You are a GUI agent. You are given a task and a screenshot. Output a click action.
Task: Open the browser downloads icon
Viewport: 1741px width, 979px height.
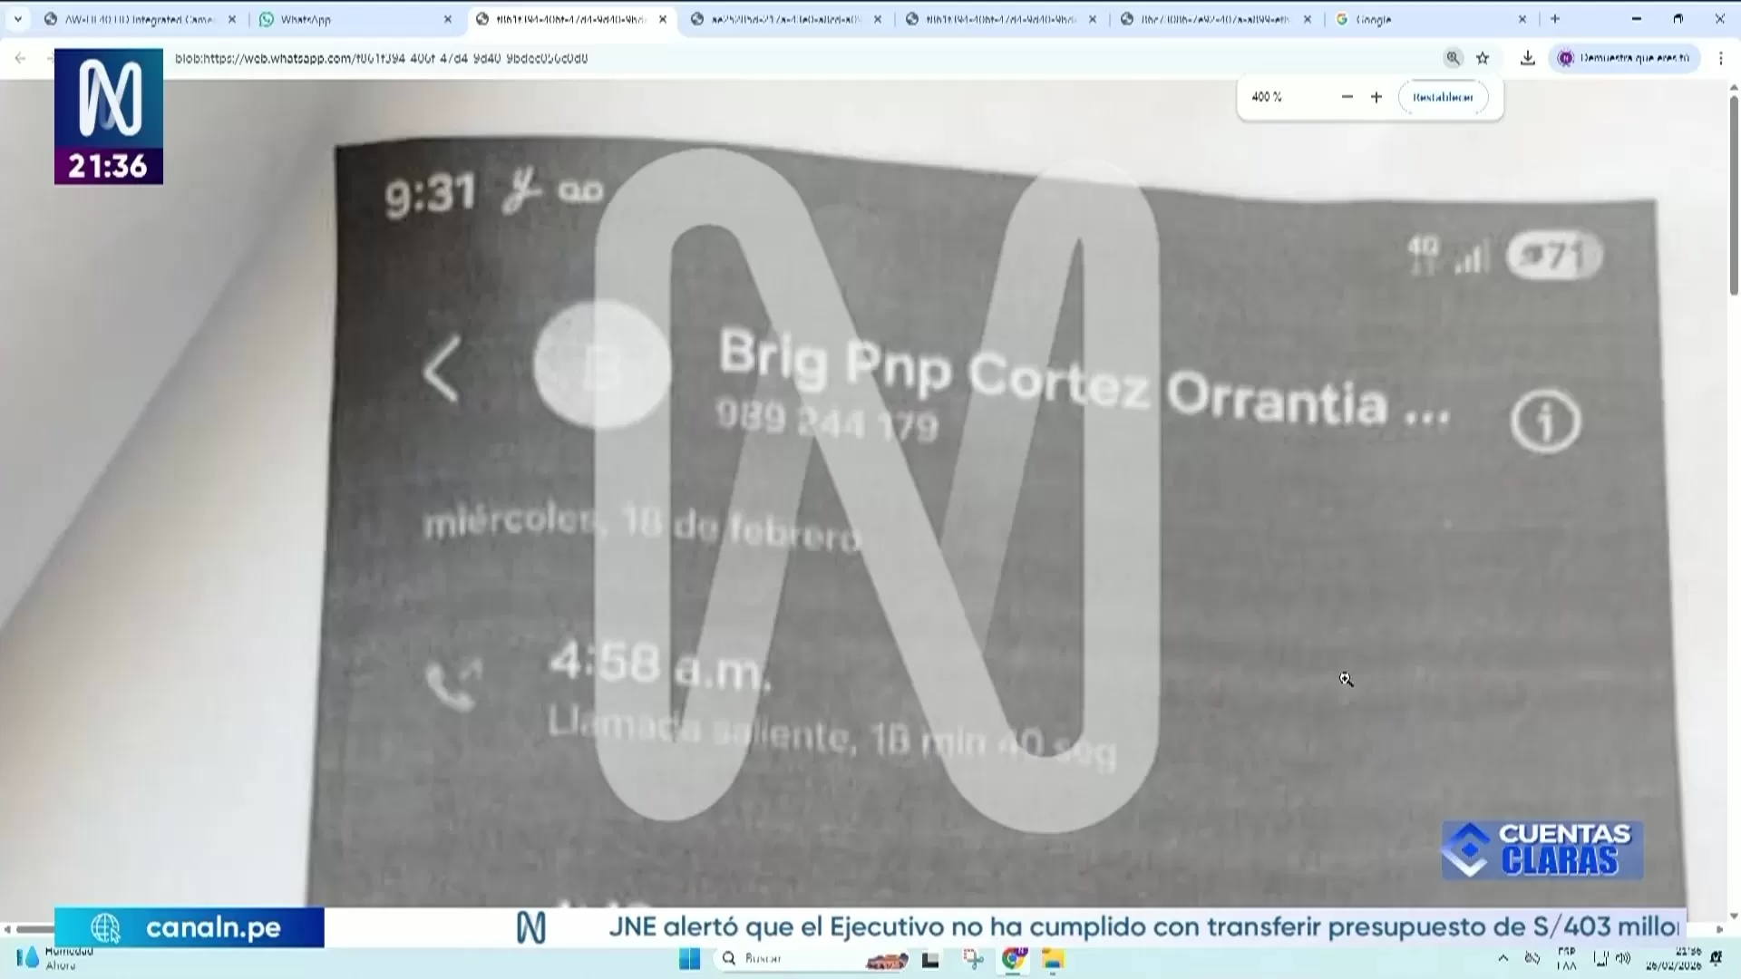tap(1528, 58)
